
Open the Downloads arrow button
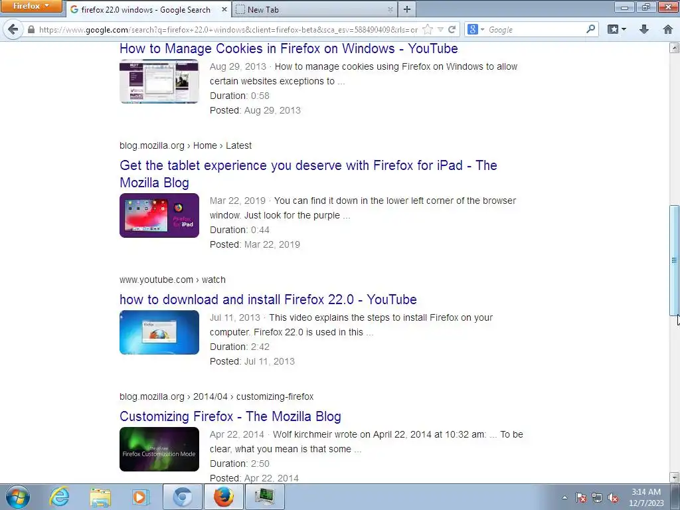(644, 29)
